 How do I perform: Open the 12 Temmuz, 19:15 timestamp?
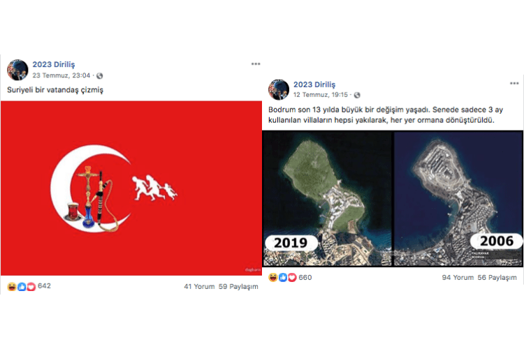(x=321, y=95)
